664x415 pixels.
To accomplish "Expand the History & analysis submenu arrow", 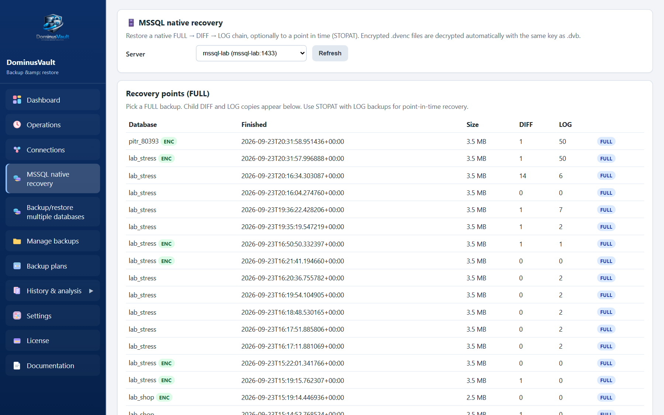I will (91, 291).
